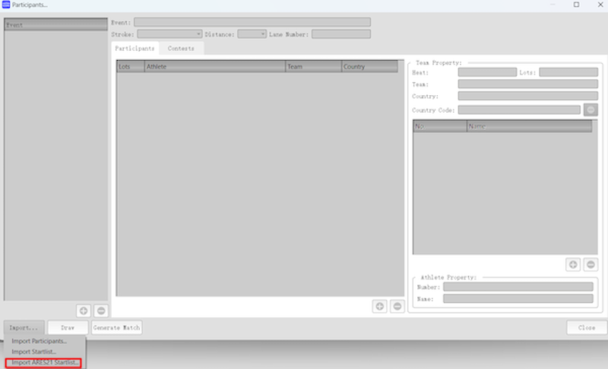The width and height of the screenshot is (608, 369).
Task: Remove an athlete from the team member list
Action: (591, 265)
